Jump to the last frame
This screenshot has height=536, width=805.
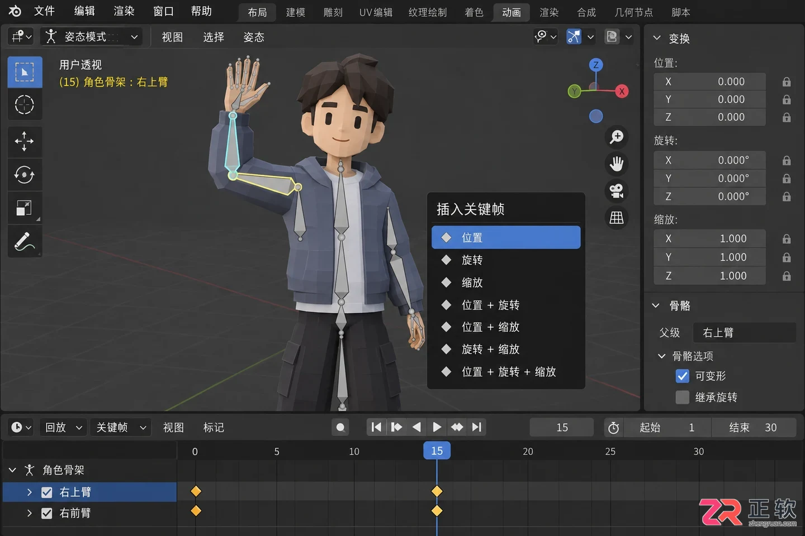point(477,427)
